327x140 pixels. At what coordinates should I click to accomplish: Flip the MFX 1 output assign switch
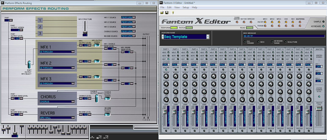point(97,45)
